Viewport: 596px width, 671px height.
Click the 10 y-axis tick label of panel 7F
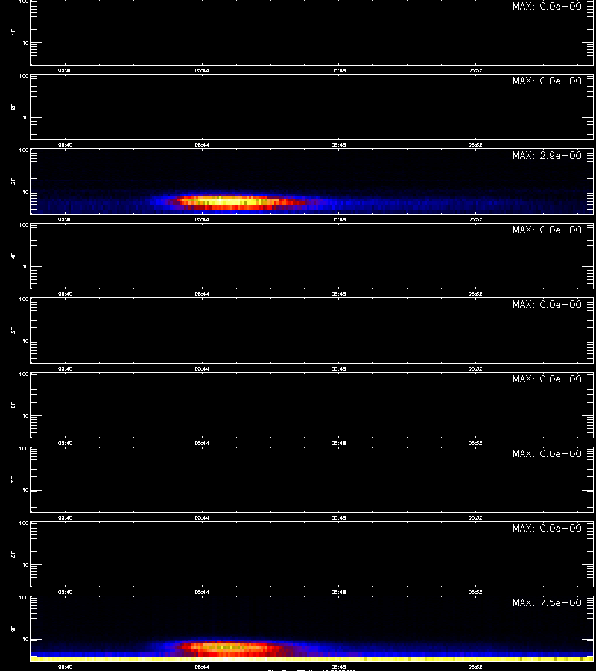(25, 491)
